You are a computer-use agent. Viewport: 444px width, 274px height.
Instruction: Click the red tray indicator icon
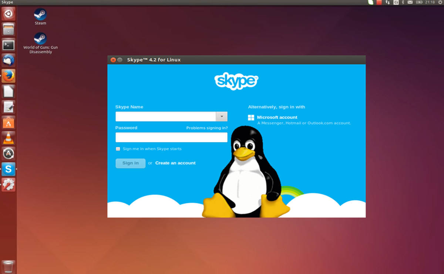click(379, 2)
